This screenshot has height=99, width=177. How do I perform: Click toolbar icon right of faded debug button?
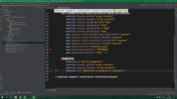pos(153,5)
